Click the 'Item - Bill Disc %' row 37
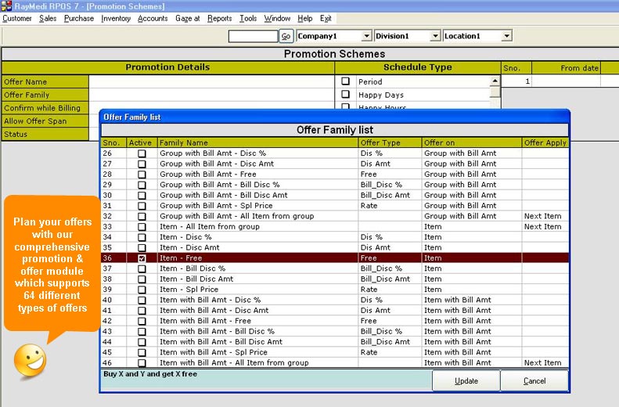 [x=335, y=268]
